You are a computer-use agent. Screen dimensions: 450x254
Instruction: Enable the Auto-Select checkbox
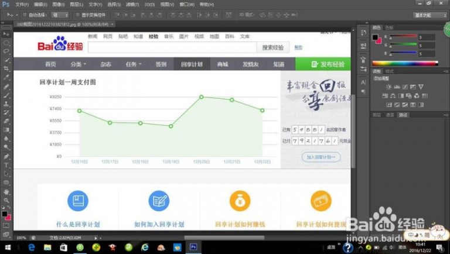tap(25, 15)
